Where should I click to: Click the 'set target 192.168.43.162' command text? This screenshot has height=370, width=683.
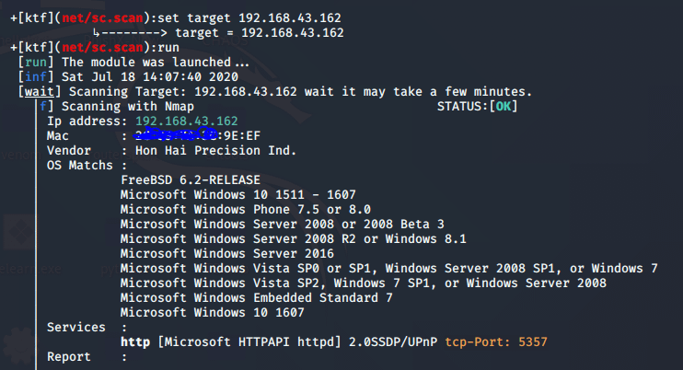249,17
